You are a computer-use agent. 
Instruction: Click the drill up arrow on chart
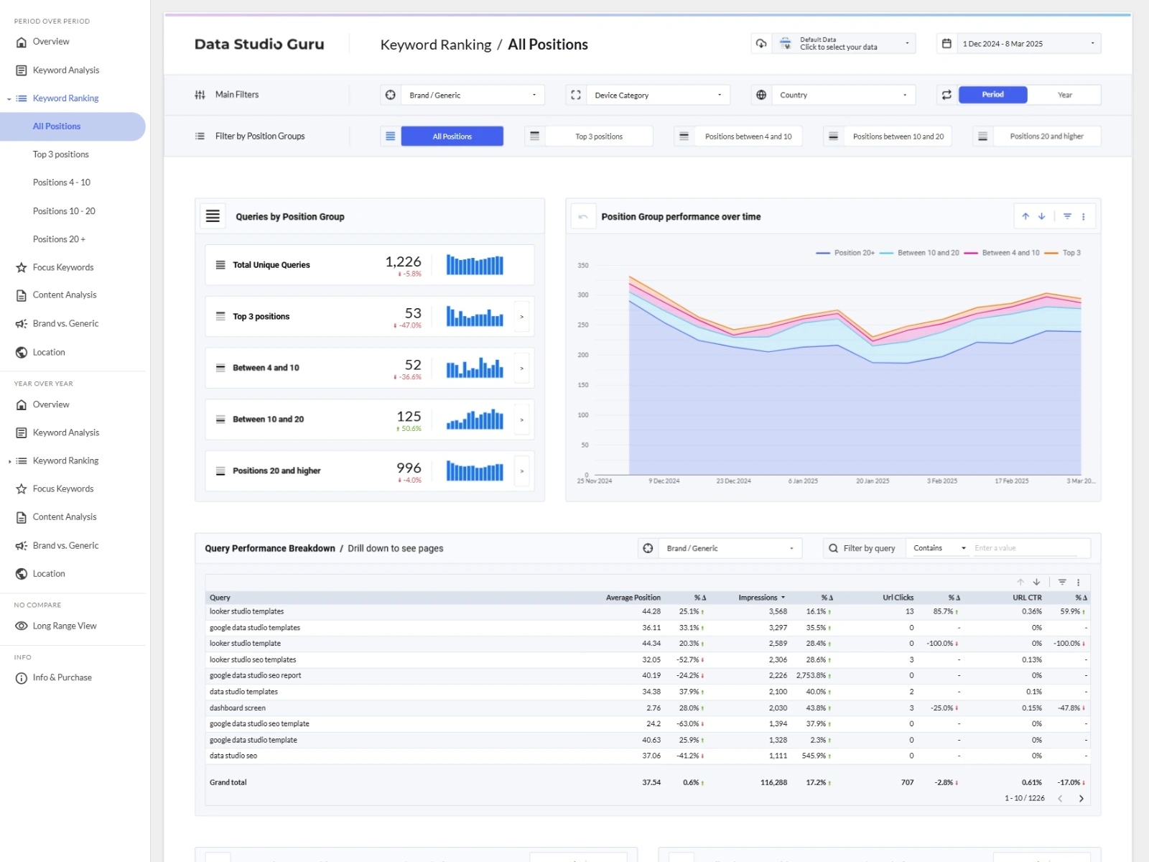pyautogui.click(x=1025, y=216)
